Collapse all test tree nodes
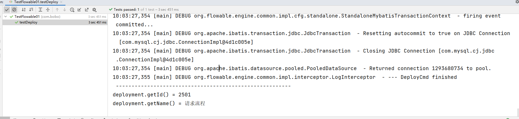Screen dimensions: 519x119 (48, 10)
